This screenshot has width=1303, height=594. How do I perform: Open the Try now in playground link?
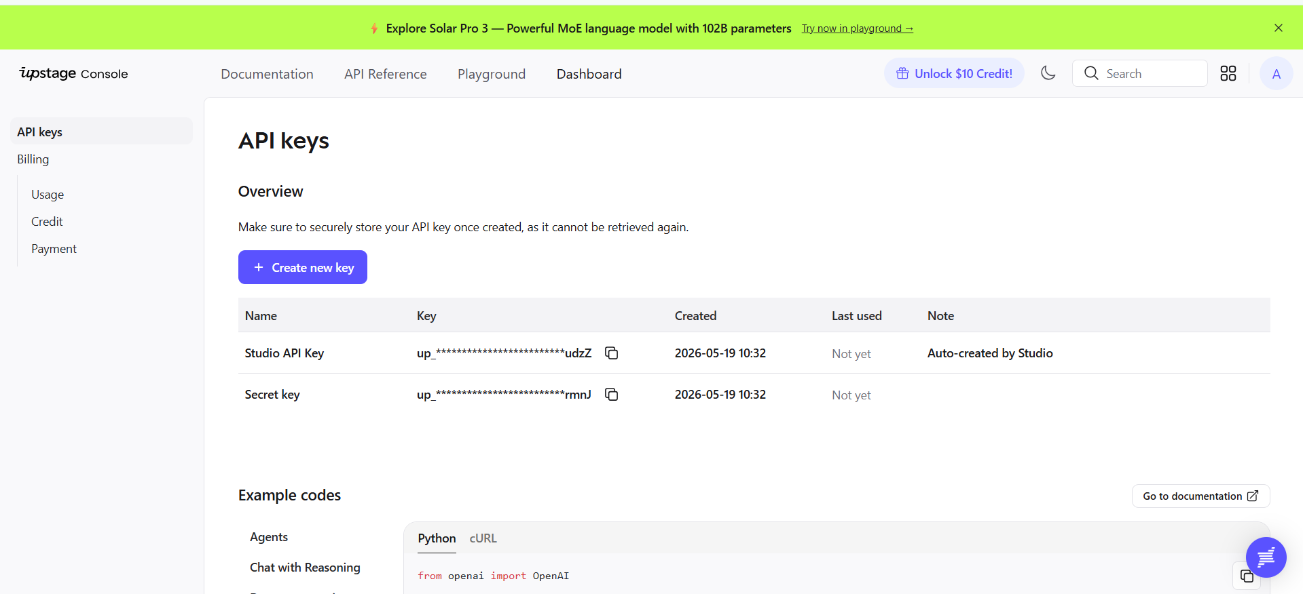click(857, 28)
